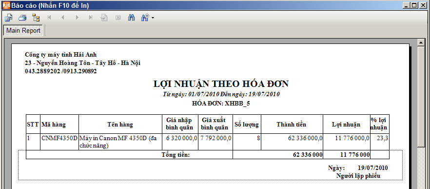430x189 pixels.
Task: Go to next page arrow
Action: pos(77,18)
